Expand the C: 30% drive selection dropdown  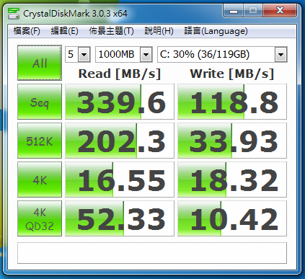(x=280, y=55)
